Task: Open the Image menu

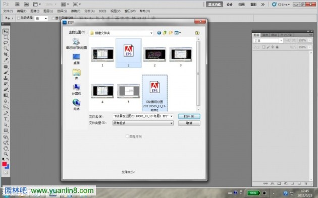Action: click(35, 11)
